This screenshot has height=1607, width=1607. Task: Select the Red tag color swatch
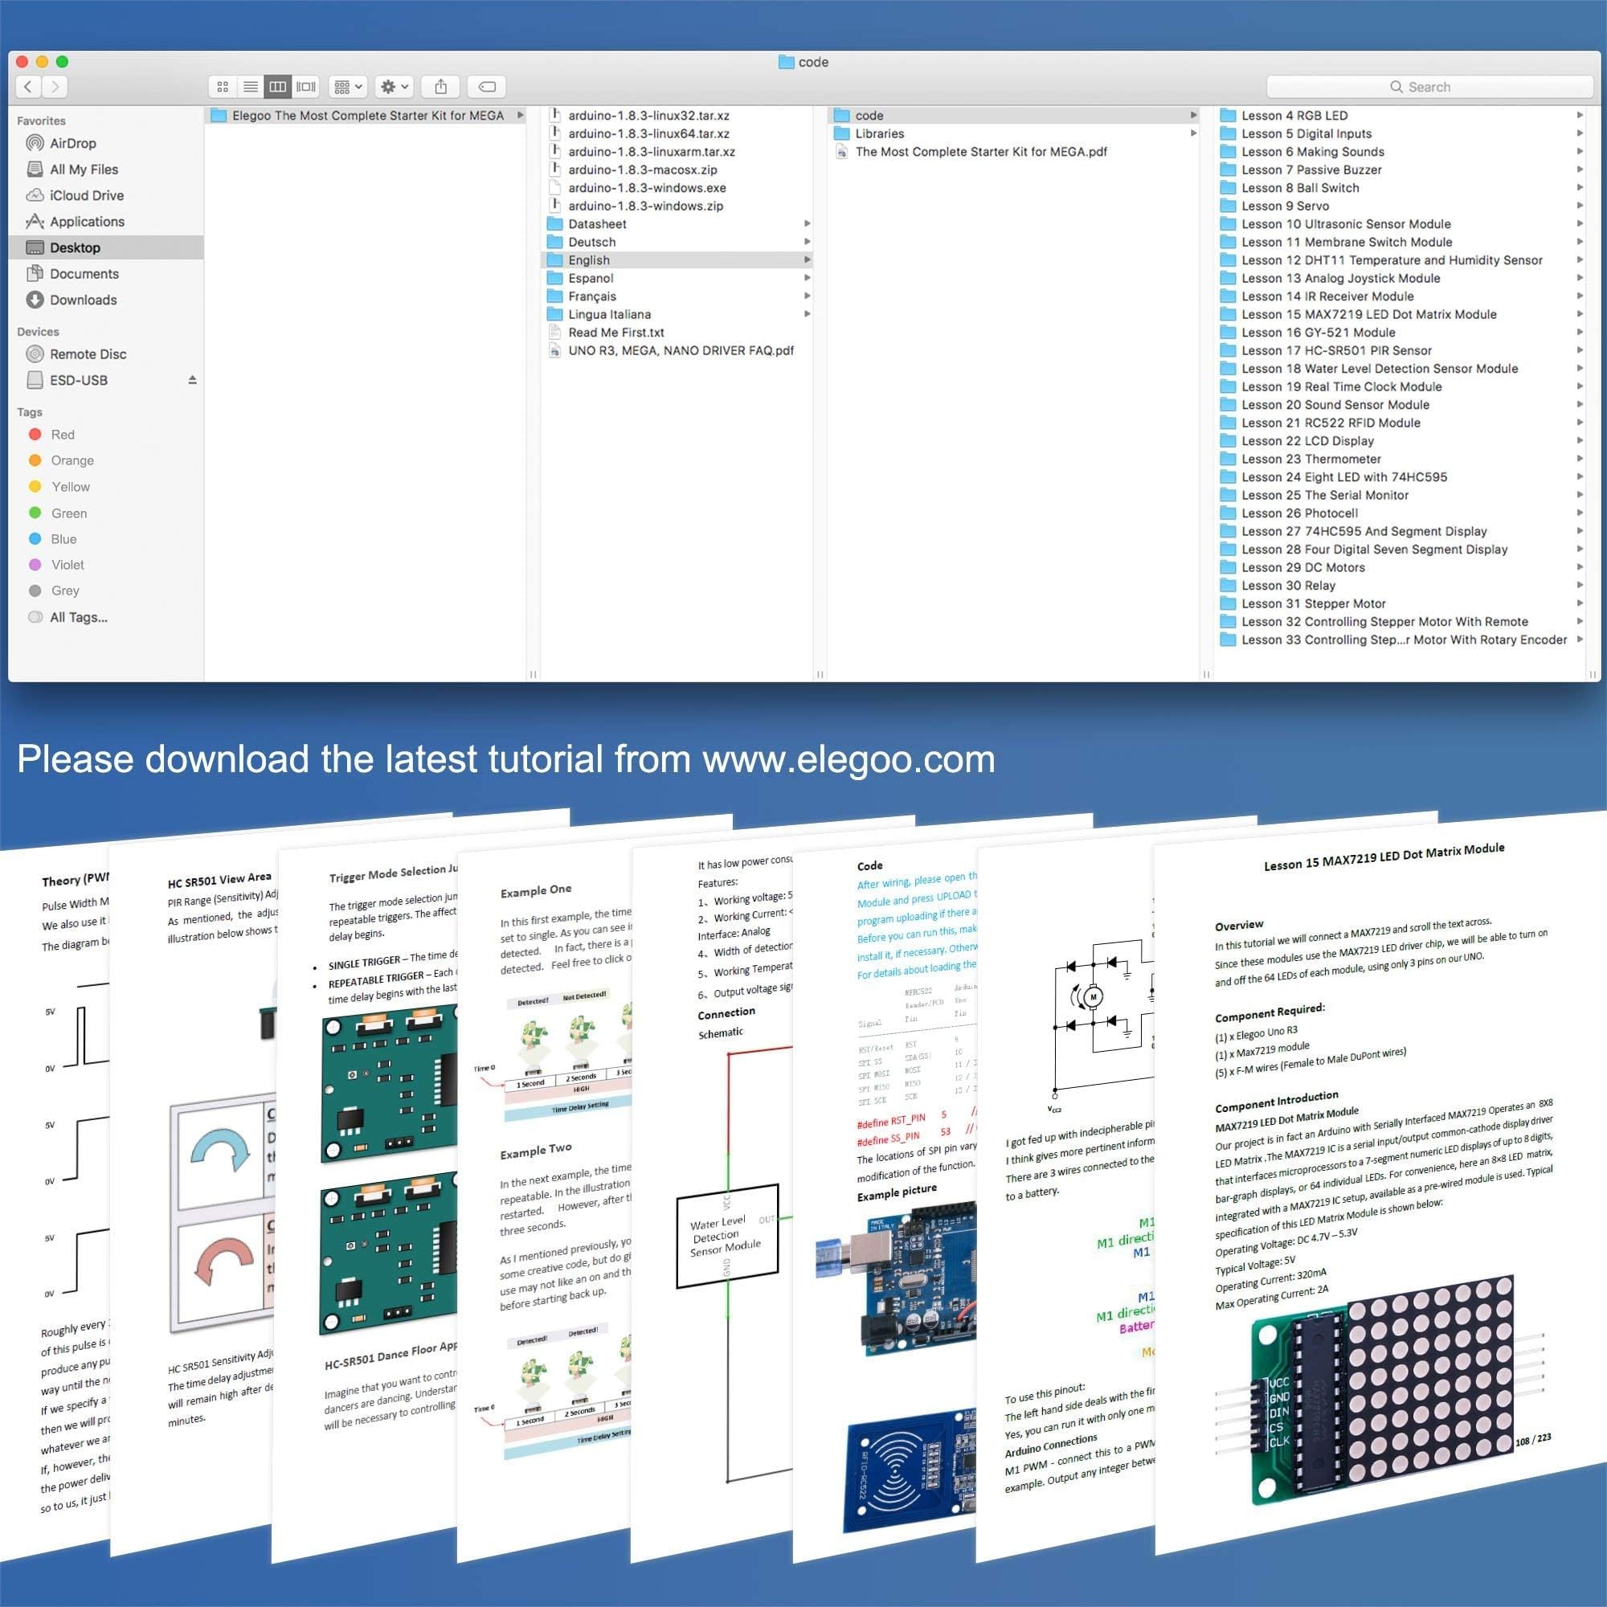pyautogui.click(x=35, y=434)
